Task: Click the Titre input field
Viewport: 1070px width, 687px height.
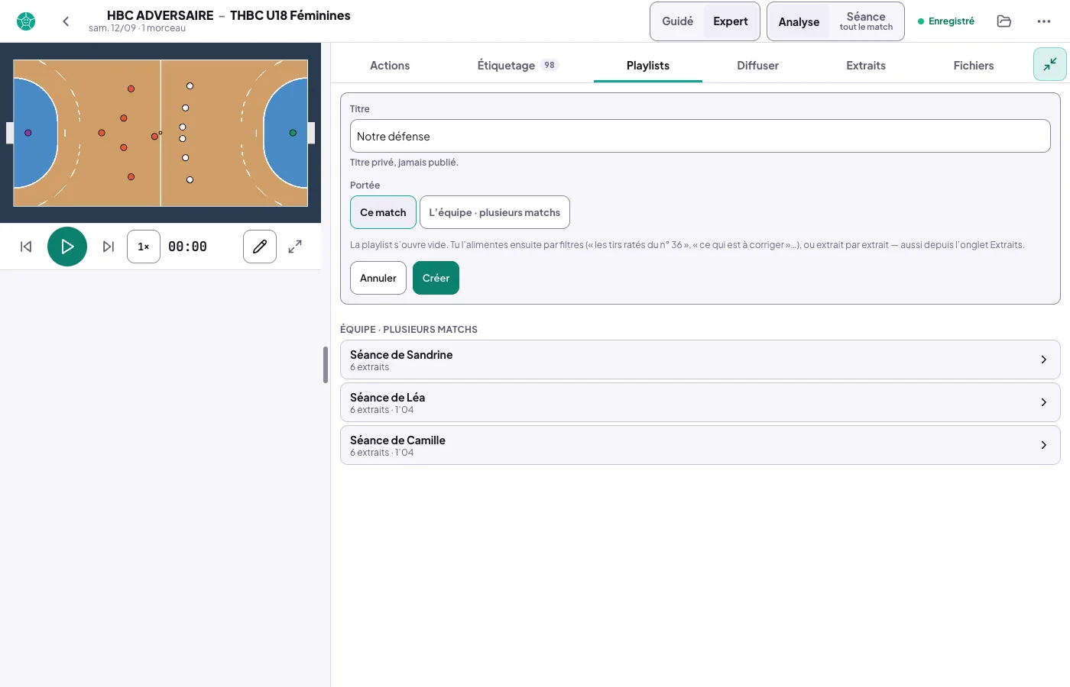Action: click(x=700, y=136)
